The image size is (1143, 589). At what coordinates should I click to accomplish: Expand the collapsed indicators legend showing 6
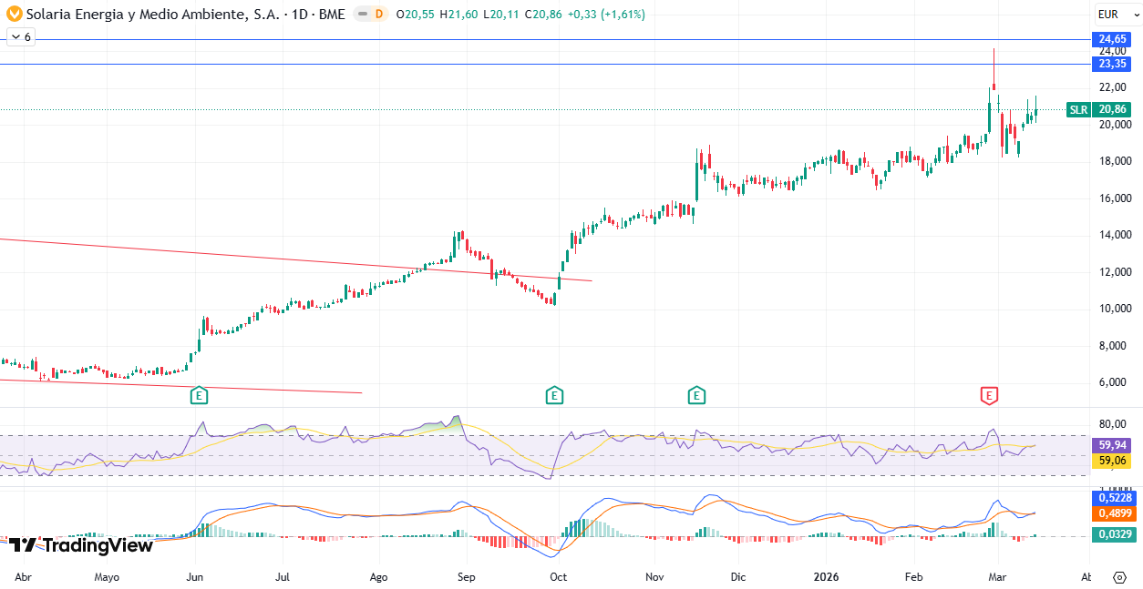[20, 37]
